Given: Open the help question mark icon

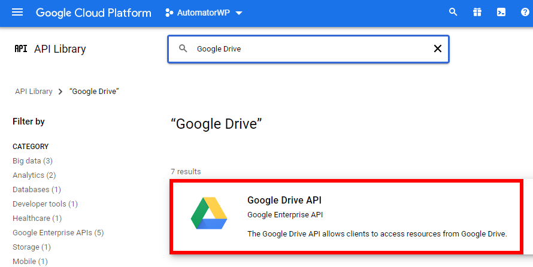Looking at the screenshot, I should click(x=525, y=12).
